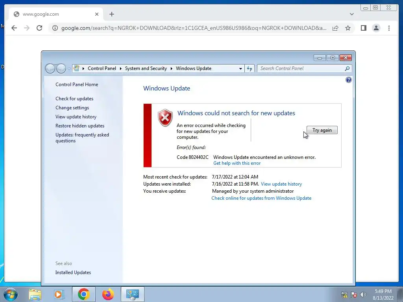
Task: Open Installed Updates under See also
Action: pos(73,273)
